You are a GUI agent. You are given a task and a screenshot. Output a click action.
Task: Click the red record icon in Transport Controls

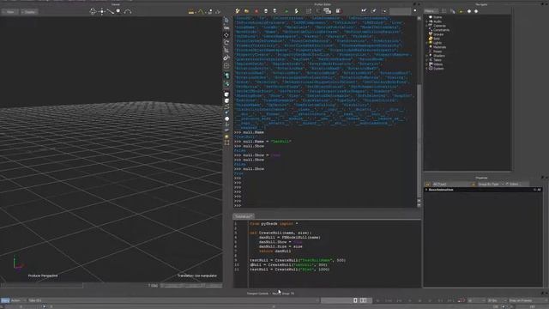click(x=462, y=300)
